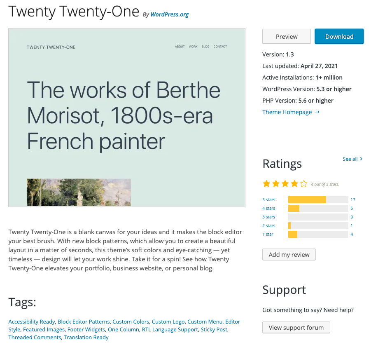This screenshot has width=378, height=345.
Task: Visit the WordPress.org author link
Action: (x=170, y=14)
